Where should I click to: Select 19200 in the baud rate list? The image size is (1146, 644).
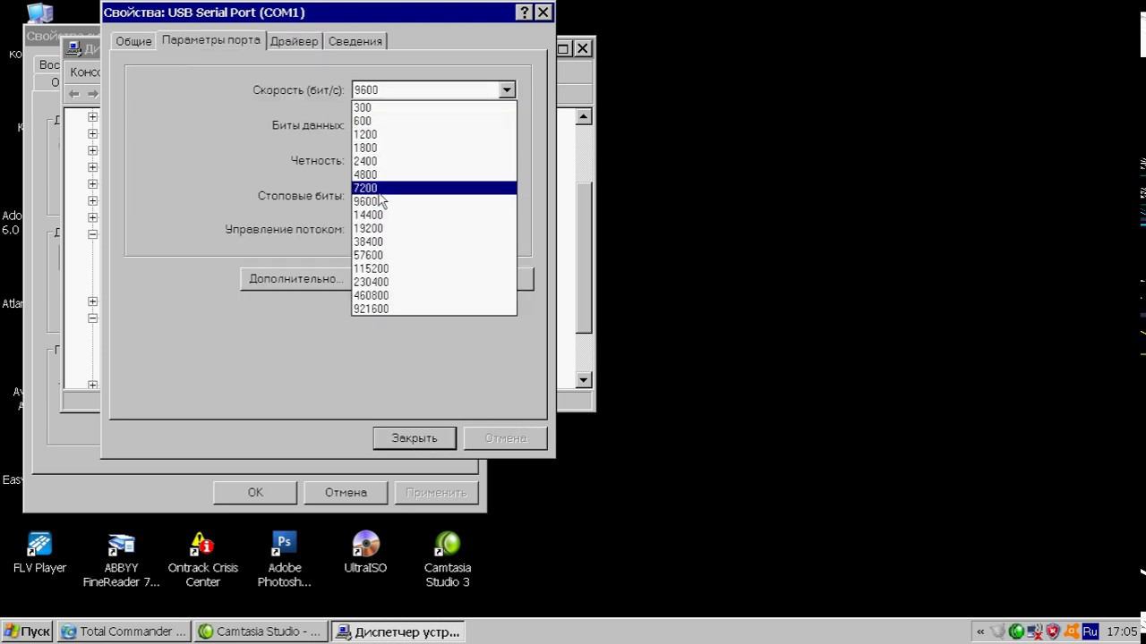click(x=434, y=228)
